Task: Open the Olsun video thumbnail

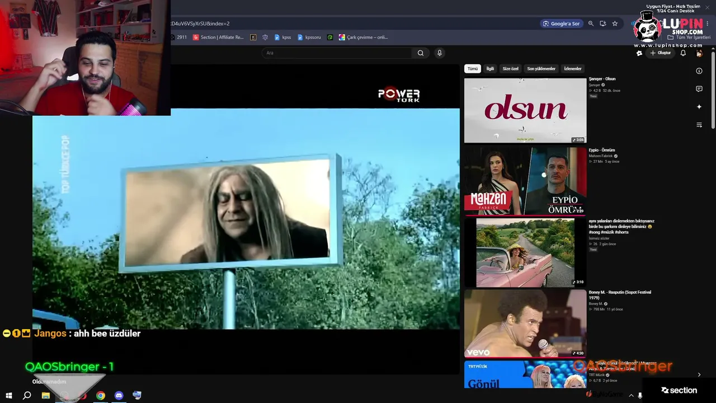Action: (525, 110)
